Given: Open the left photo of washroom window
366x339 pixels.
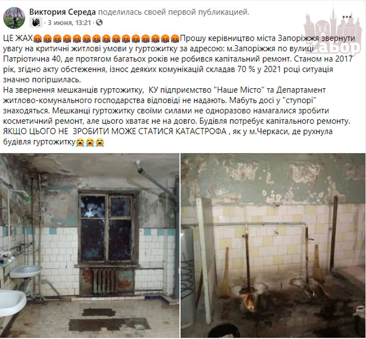Looking at the screenshot, I should coord(90,245).
